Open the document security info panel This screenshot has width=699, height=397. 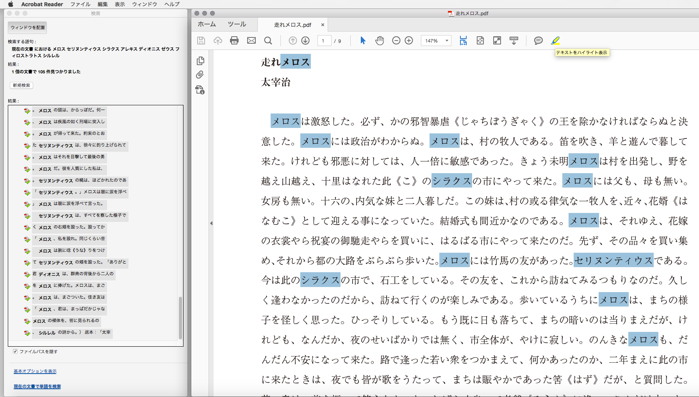[200, 90]
